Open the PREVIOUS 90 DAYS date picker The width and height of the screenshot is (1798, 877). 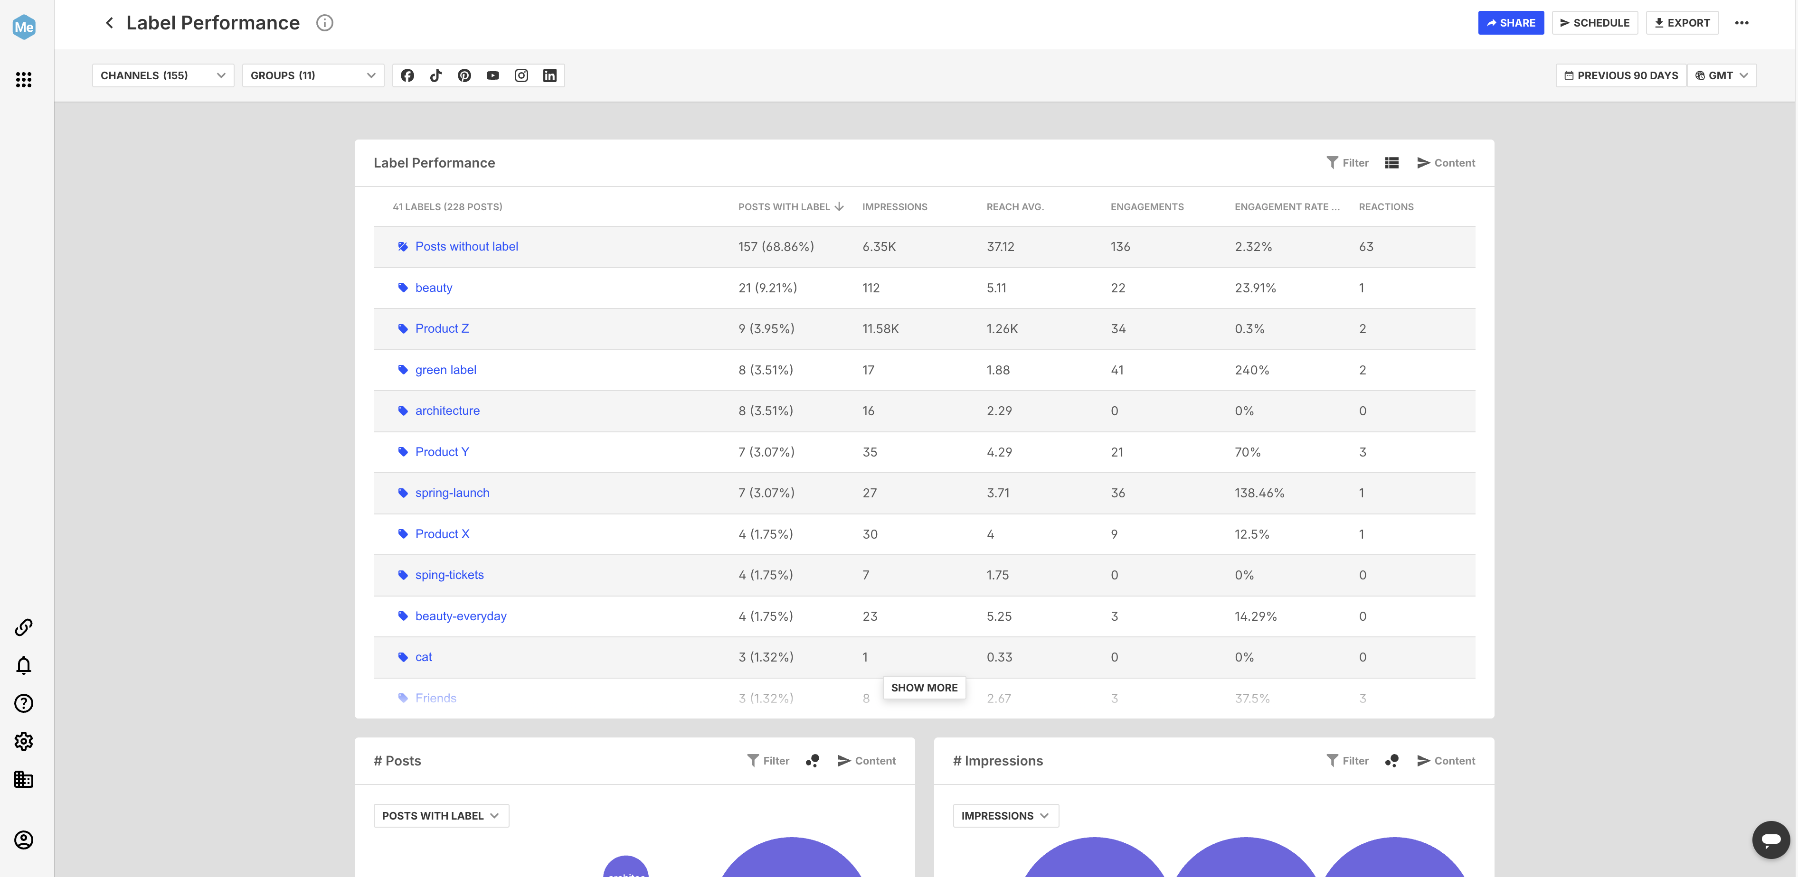click(x=1621, y=75)
